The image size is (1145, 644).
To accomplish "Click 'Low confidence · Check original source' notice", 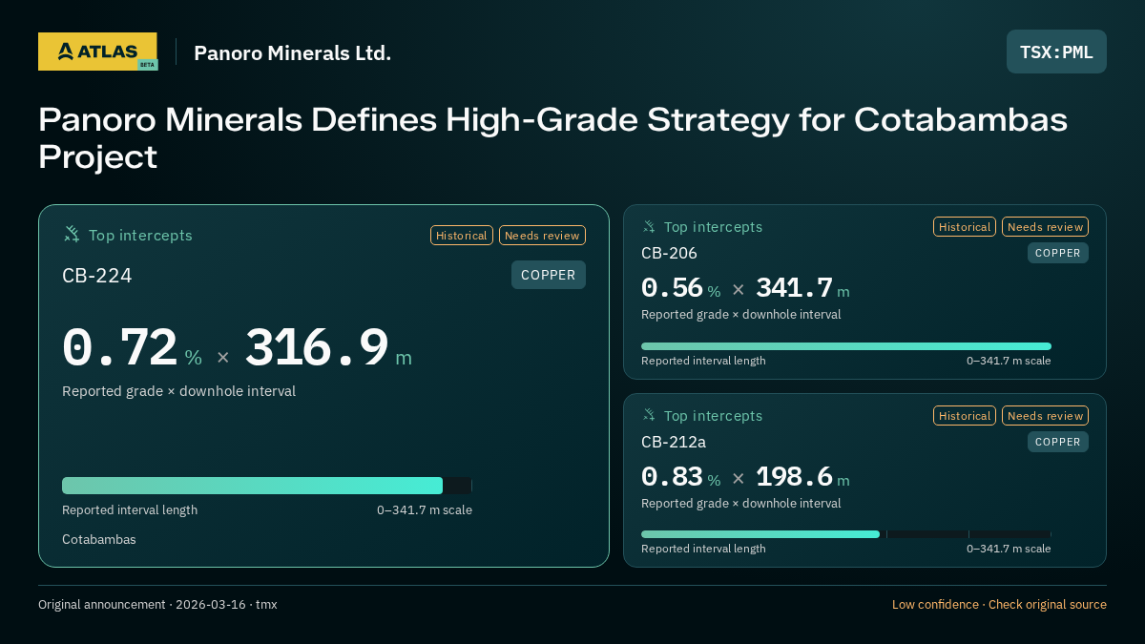I will click(999, 605).
